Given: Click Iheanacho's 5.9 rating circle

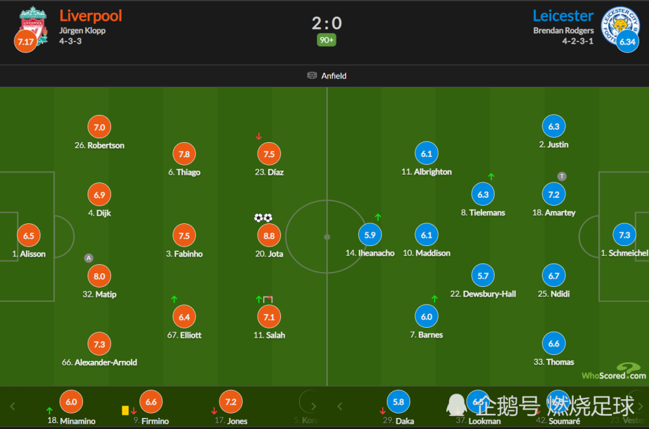Looking at the screenshot, I should tap(370, 235).
